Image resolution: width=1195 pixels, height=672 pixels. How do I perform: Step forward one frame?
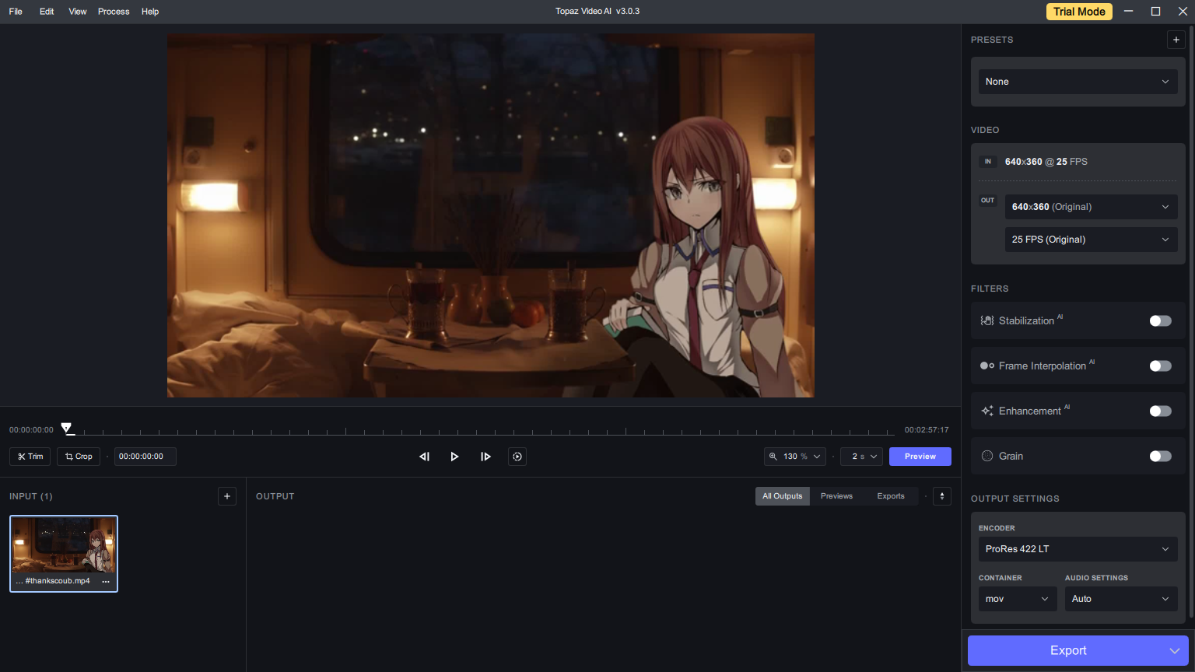pyautogui.click(x=485, y=457)
